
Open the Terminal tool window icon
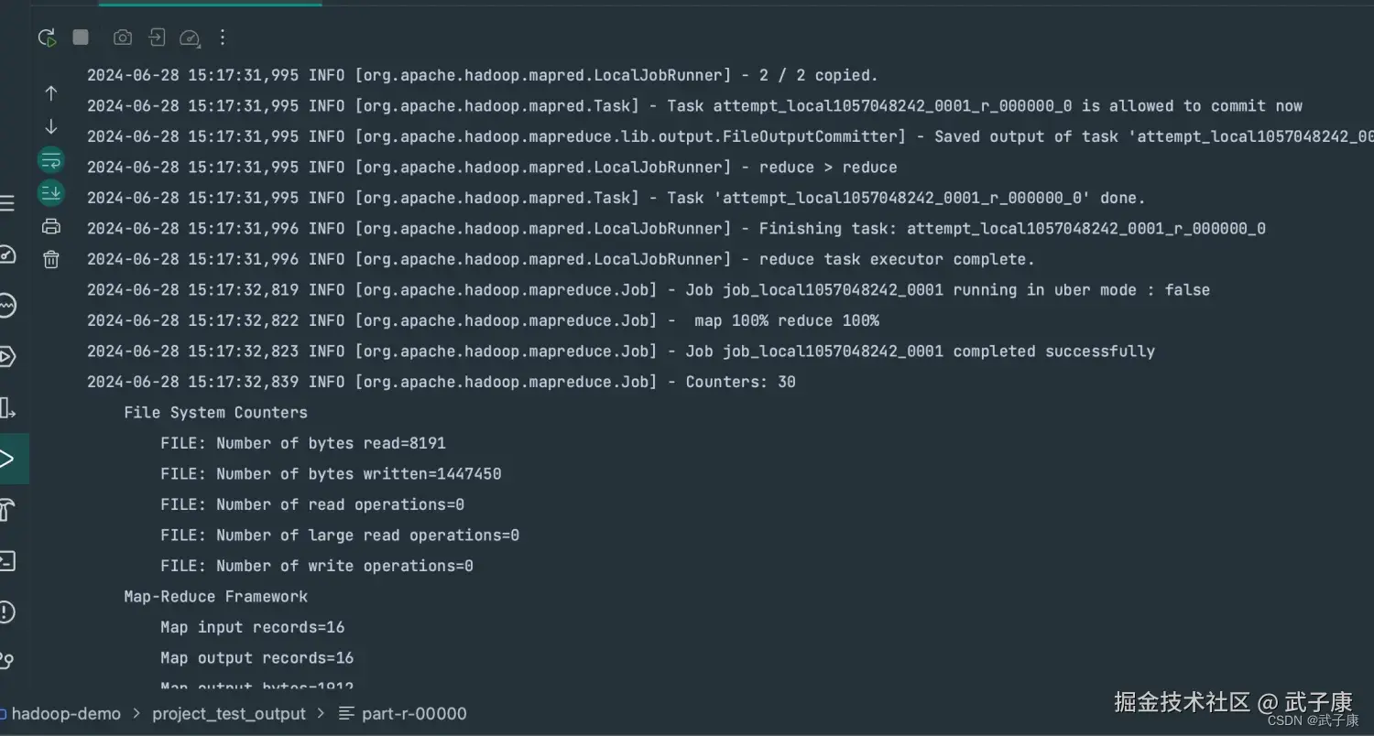(x=7, y=560)
